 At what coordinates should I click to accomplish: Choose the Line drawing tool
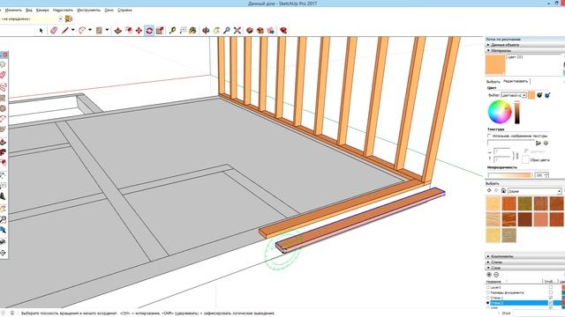point(64,31)
